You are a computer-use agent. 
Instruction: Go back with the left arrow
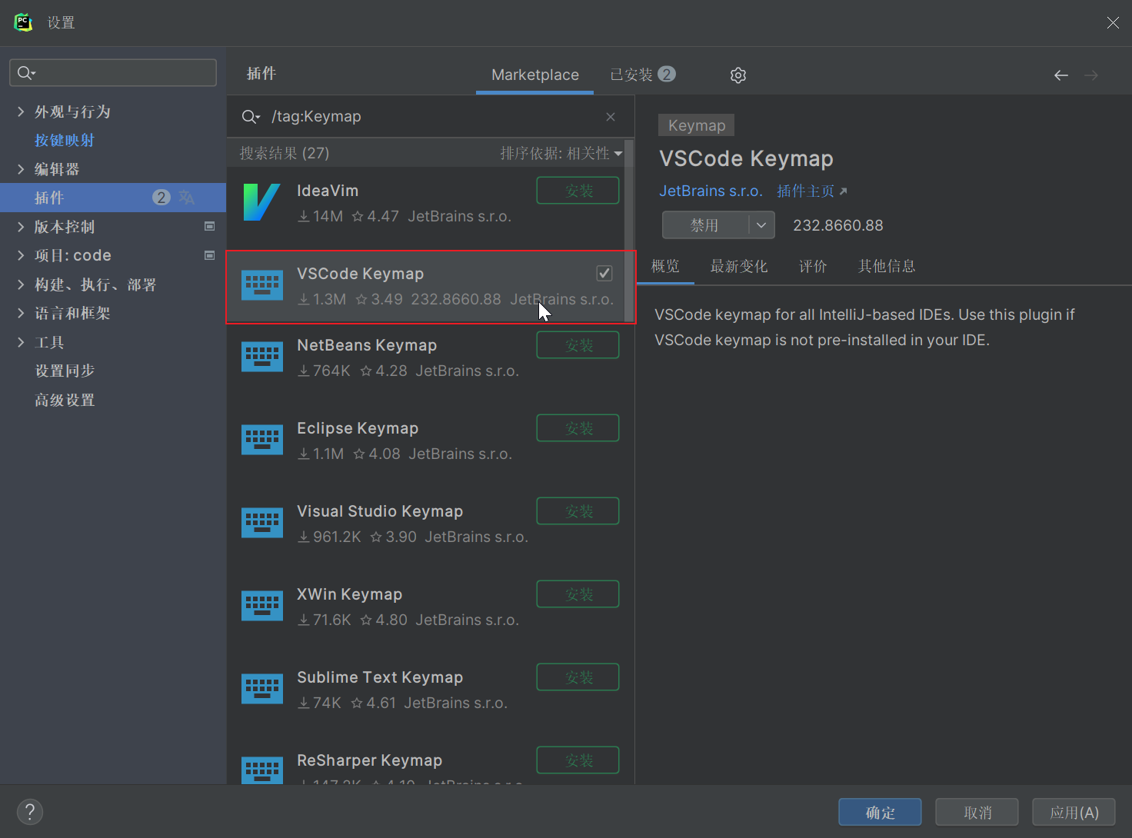(x=1061, y=75)
